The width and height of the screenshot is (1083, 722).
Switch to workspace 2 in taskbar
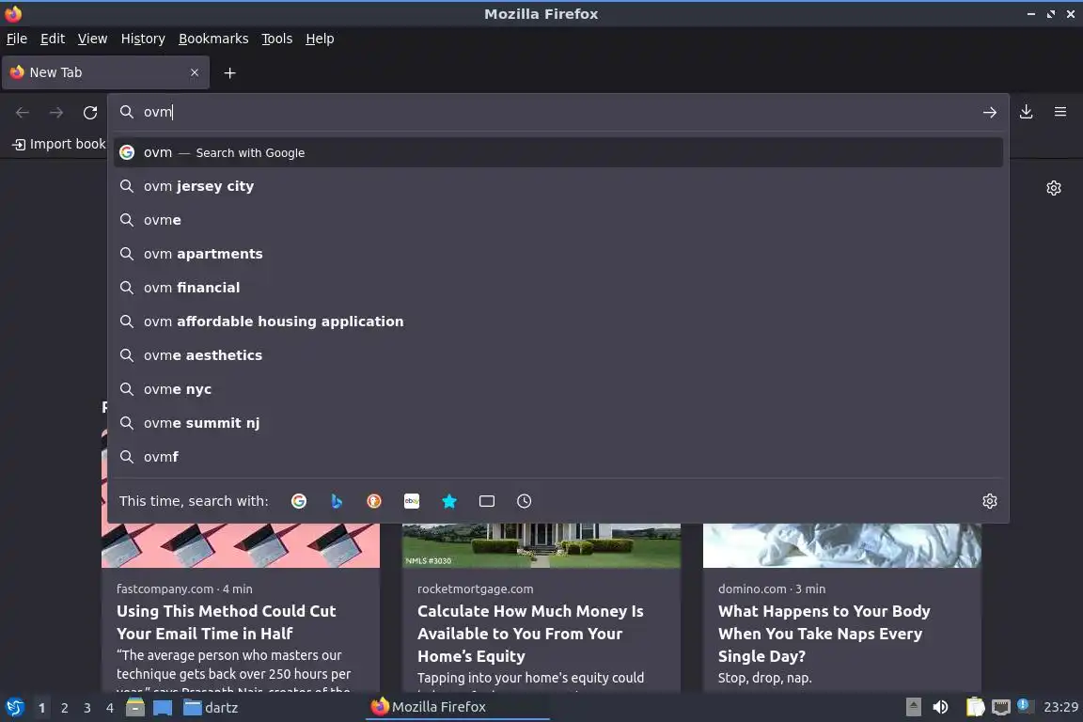pyautogui.click(x=64, y=708)
